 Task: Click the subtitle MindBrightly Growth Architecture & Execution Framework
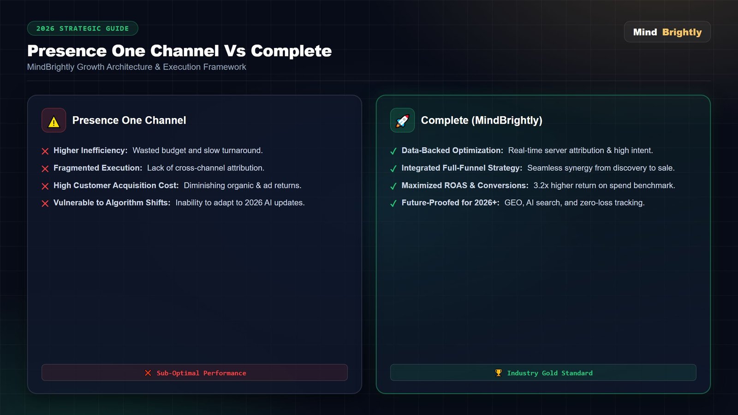(x=137, y=67)
